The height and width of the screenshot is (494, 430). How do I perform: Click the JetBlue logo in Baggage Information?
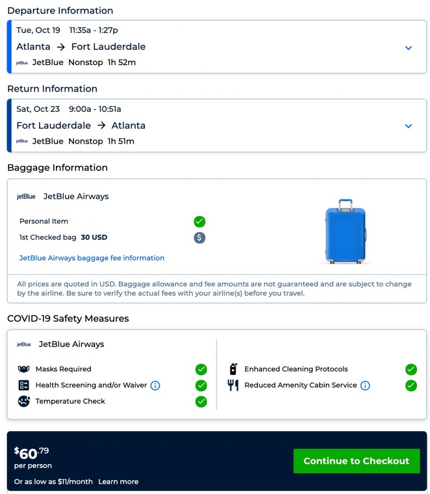coord(26,197)
